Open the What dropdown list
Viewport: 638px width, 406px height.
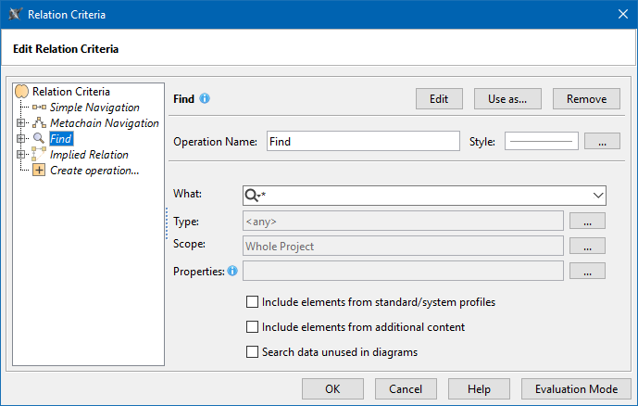596,196
